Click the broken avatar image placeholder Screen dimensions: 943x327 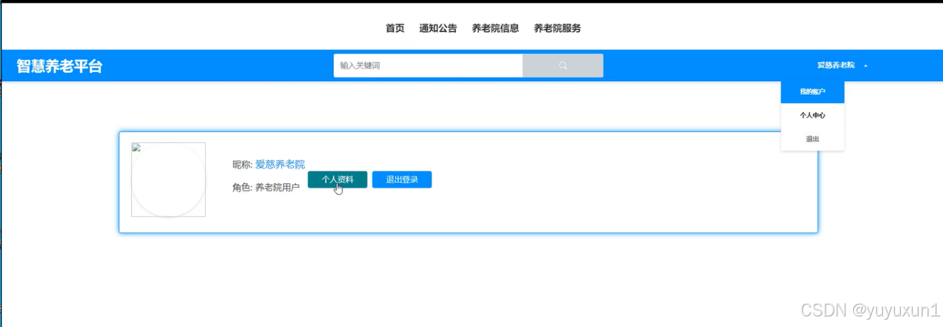168,179
